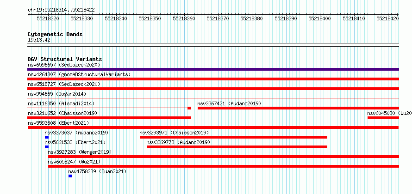Click ruler position 55218400
This screenshot has height=194, width=412.
[320, 18]
